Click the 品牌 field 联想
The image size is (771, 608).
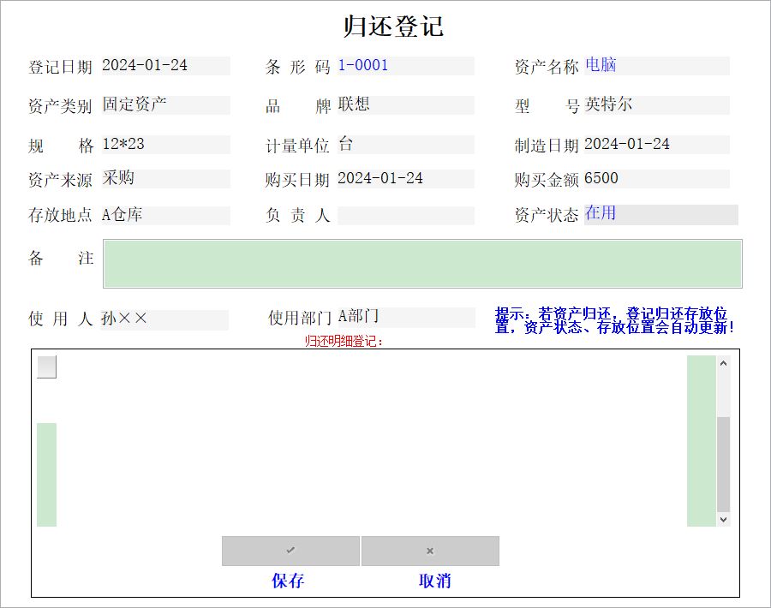406,105
